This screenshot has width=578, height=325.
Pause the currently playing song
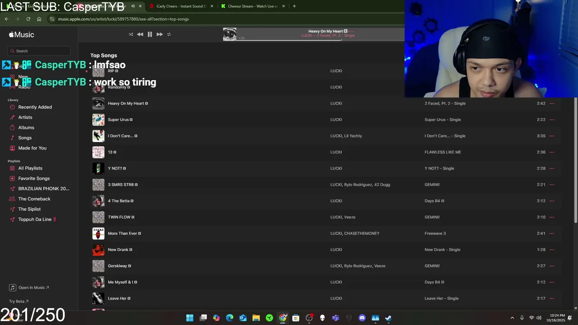(150, 34)
